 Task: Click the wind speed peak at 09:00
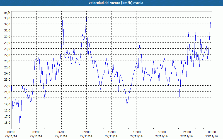click(86, 17)
